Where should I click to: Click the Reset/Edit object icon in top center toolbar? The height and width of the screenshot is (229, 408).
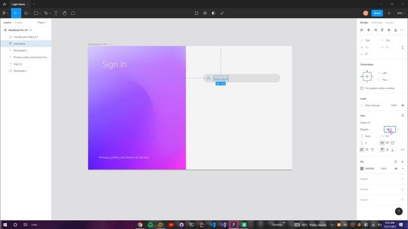click(x=196, y=13)
